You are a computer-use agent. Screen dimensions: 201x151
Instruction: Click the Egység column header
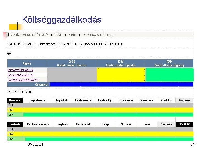27,63
